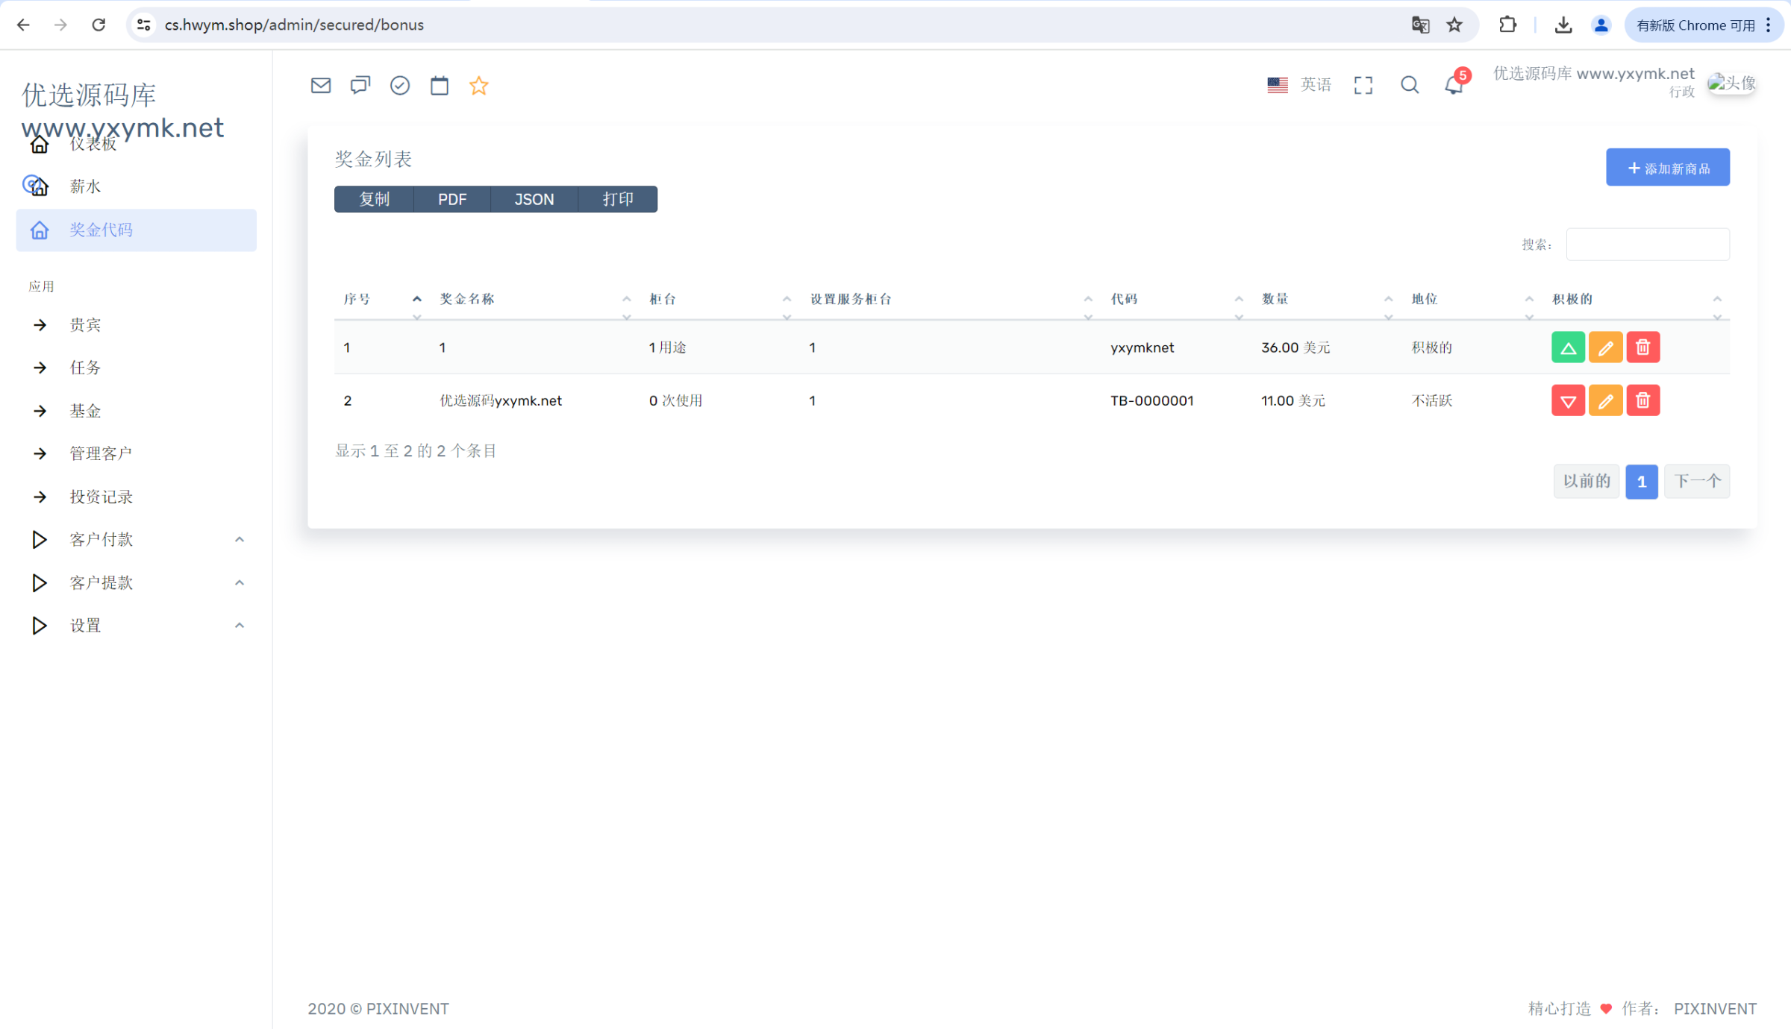Screen dimensions: 1791x1029
Task: Delete the yxymknet bonus row
Action: point(1642,347)
